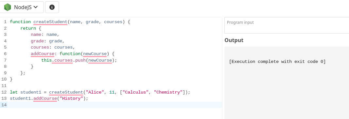Place cursor on empty line 14
This screenshot has width=349, height=119.
(x=114, y=105)
